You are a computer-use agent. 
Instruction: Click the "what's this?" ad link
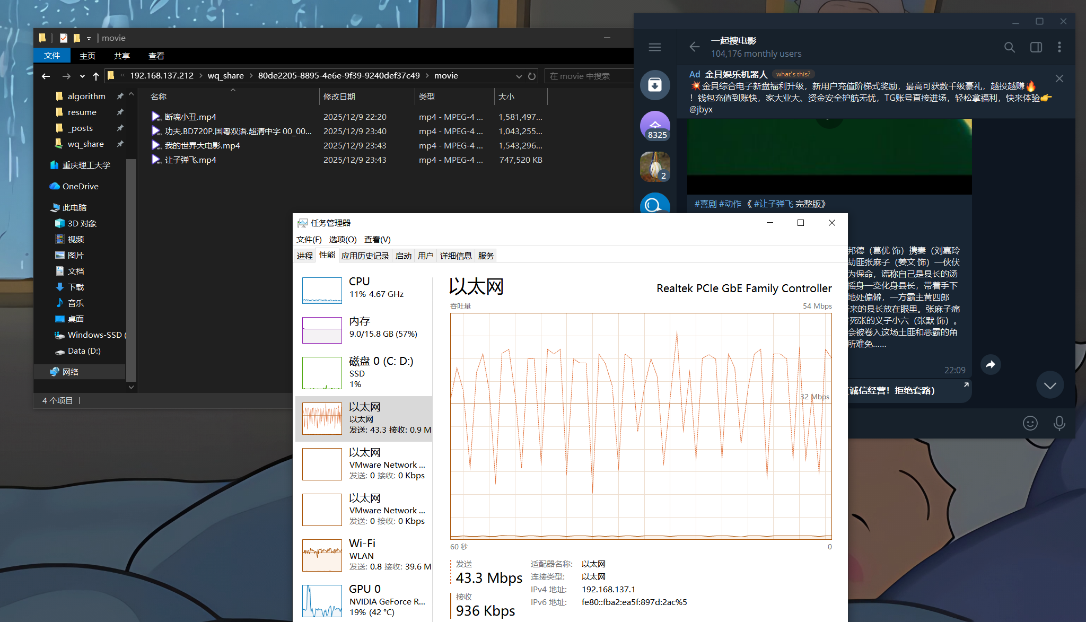(793, 74)
